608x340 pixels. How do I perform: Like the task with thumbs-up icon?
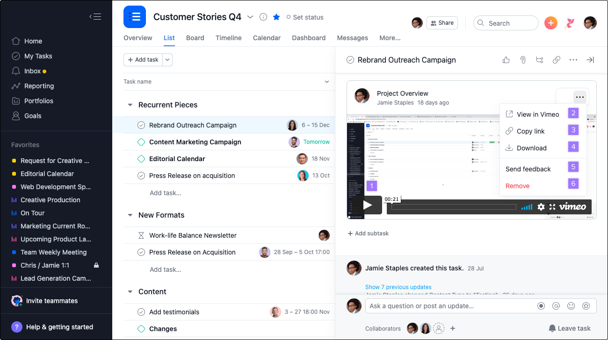click(x=506, y=60)
